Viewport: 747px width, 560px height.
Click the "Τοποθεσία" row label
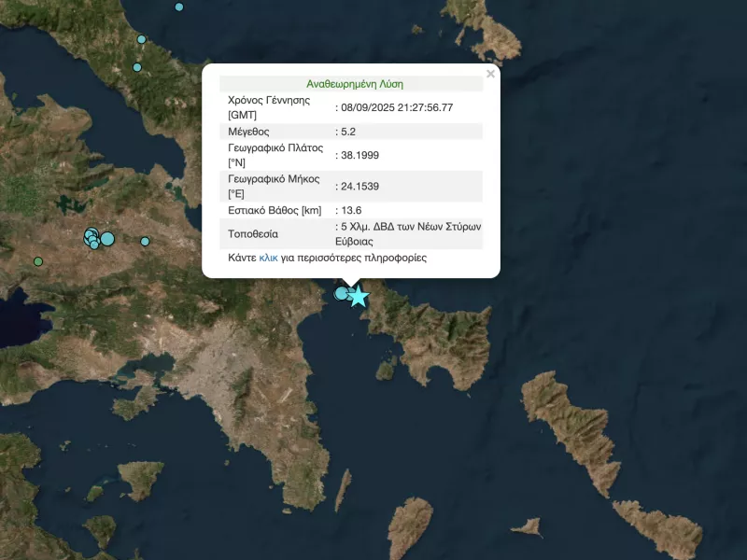tap(253, 233)
